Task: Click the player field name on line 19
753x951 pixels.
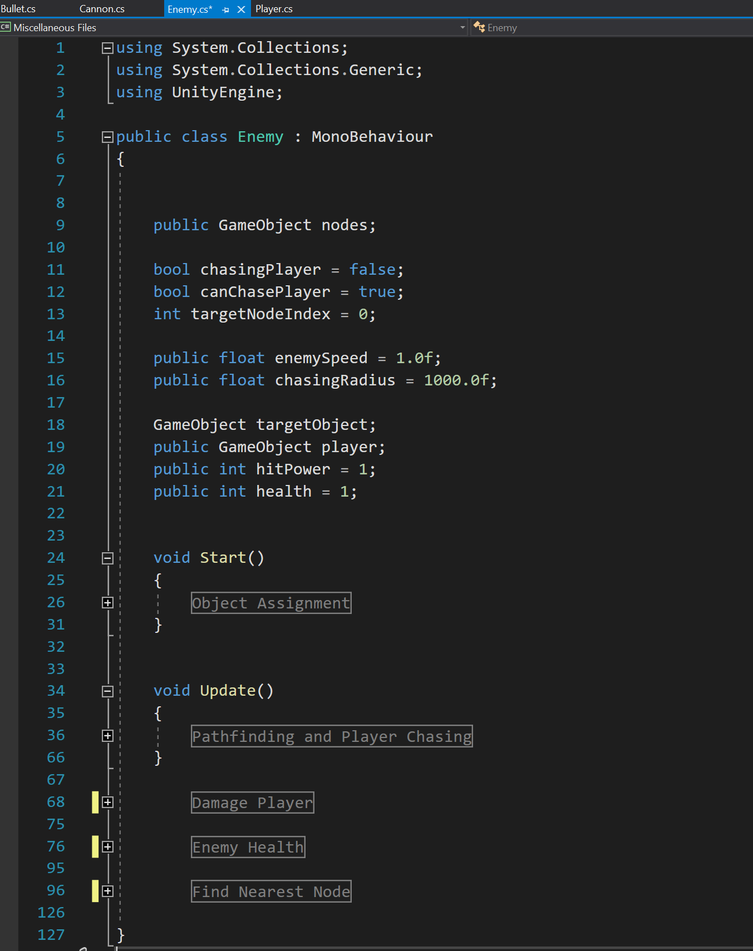Action: click(350, 447)
